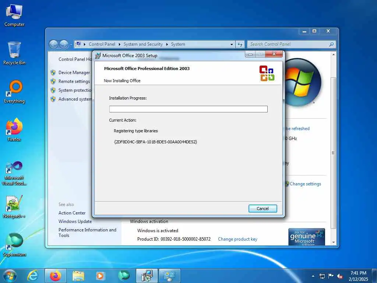377x283 pixels.
Task: Go forward in the Control Panel window
Action: click(64, 44)
